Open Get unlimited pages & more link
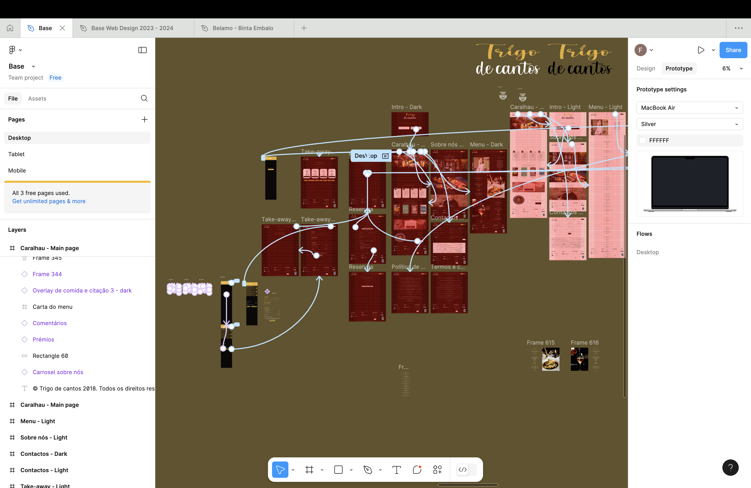 point(49,201)
